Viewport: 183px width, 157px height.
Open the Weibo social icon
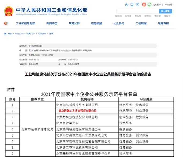[144, 5]
